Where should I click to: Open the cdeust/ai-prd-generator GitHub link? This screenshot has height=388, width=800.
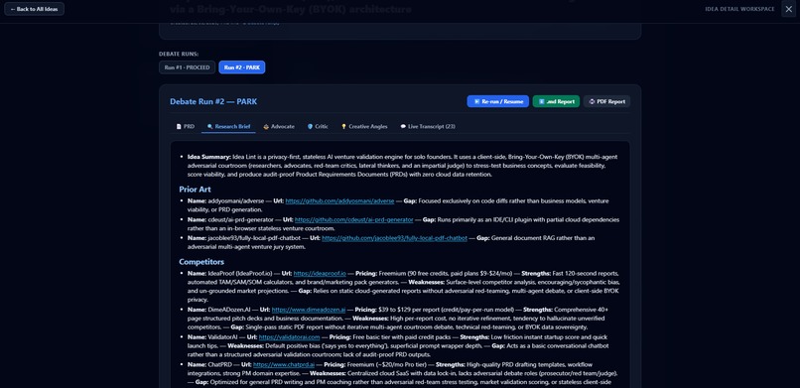[x=353, y=219]
